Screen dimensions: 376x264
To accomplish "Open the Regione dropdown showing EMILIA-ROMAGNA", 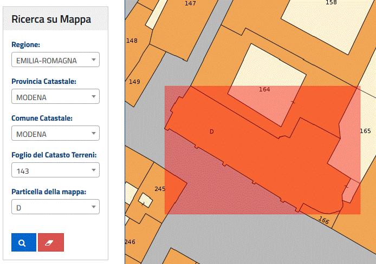I will coord(55,60).
